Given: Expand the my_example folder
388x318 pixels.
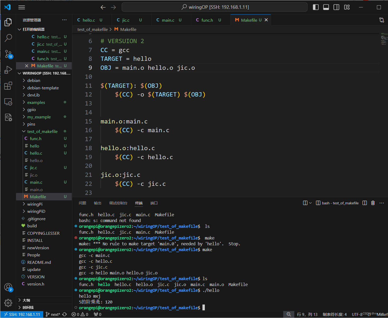Looking at the screenshot, I should click(x=44, y=117).
